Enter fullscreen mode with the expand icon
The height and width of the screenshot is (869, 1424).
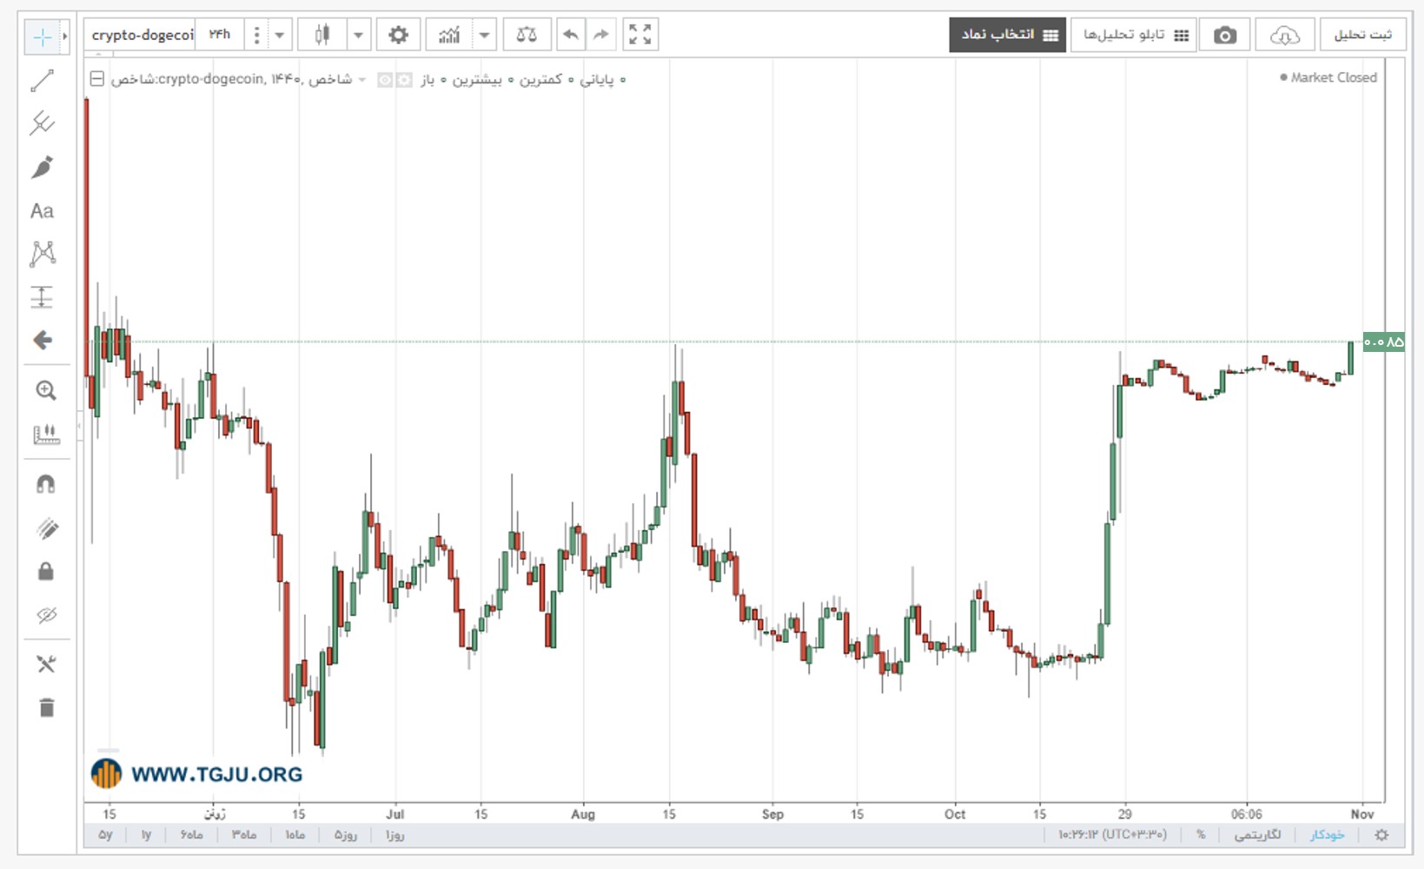pos(640,35)
